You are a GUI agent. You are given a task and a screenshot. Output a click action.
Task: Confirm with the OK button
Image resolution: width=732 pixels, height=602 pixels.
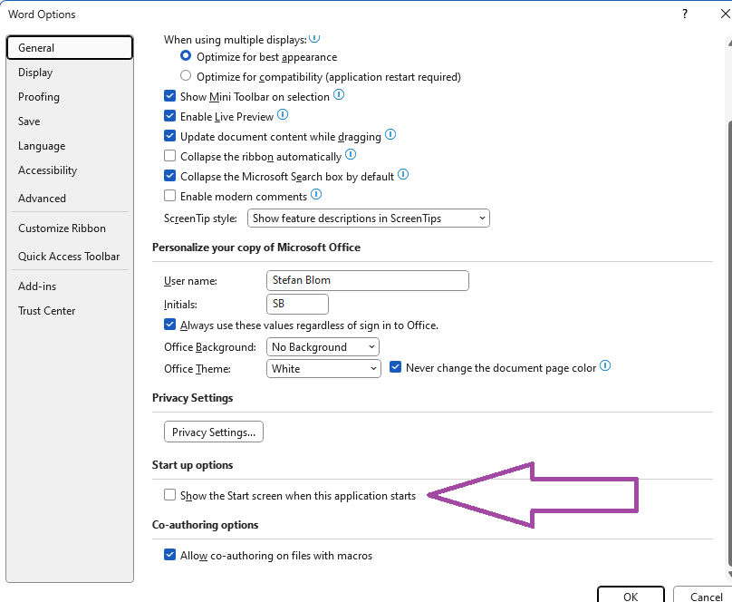pos(631,596)
